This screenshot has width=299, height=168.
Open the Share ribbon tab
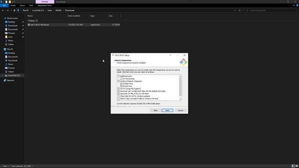pyautogui.click(x=22, y=6)
